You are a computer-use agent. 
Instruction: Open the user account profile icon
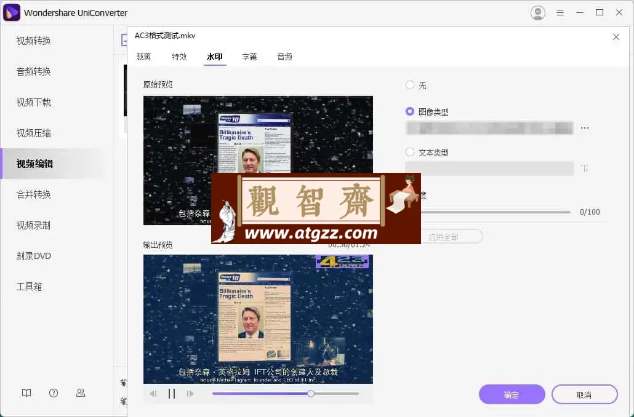(x=538, y=13)
